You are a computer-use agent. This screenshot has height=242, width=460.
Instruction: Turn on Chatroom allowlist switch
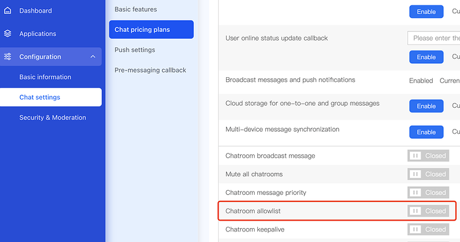pyautogui.click(x=428, y=211)
